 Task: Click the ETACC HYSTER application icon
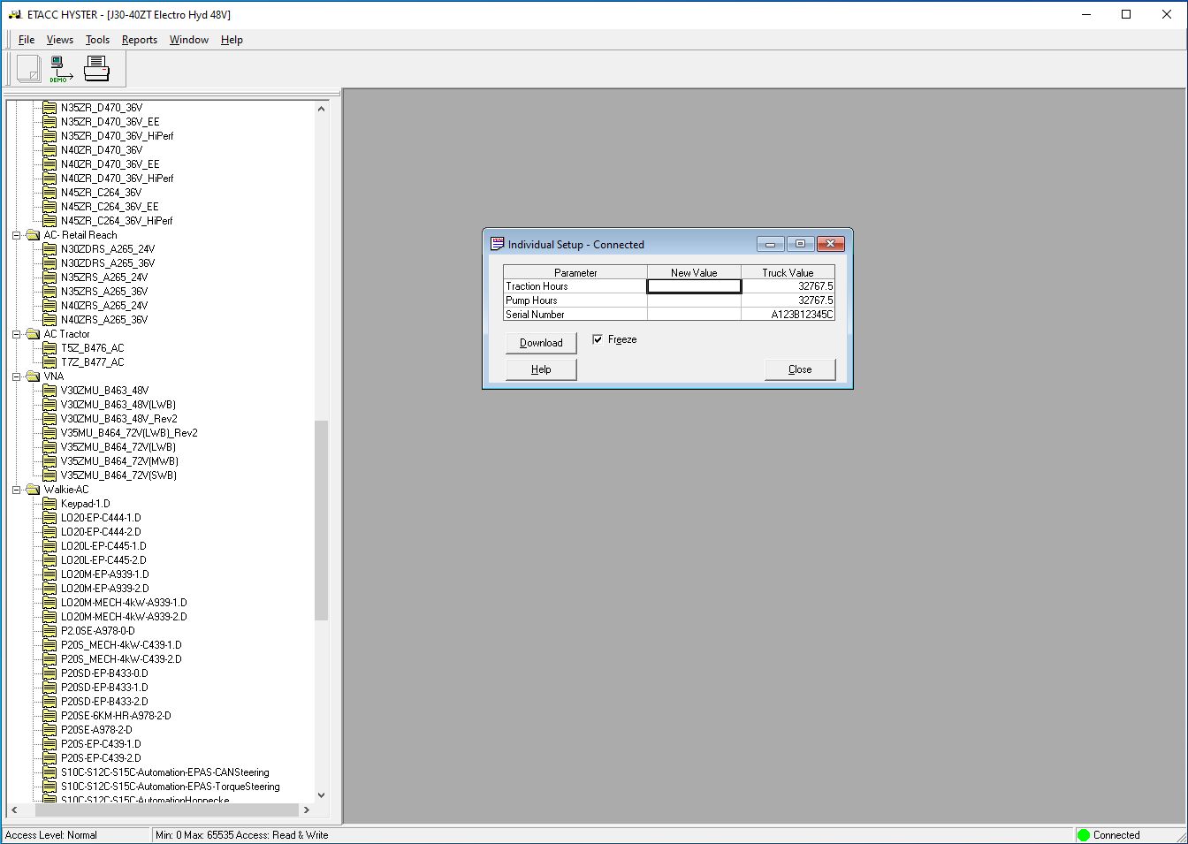tap(14, 14)
